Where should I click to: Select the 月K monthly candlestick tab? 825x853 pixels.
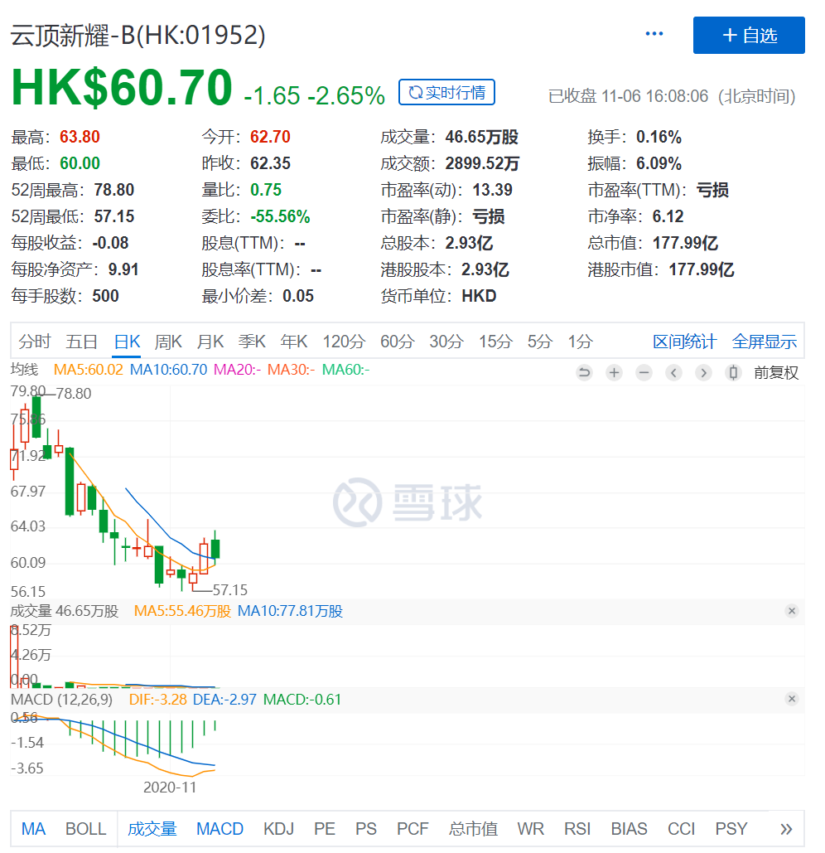210,342
